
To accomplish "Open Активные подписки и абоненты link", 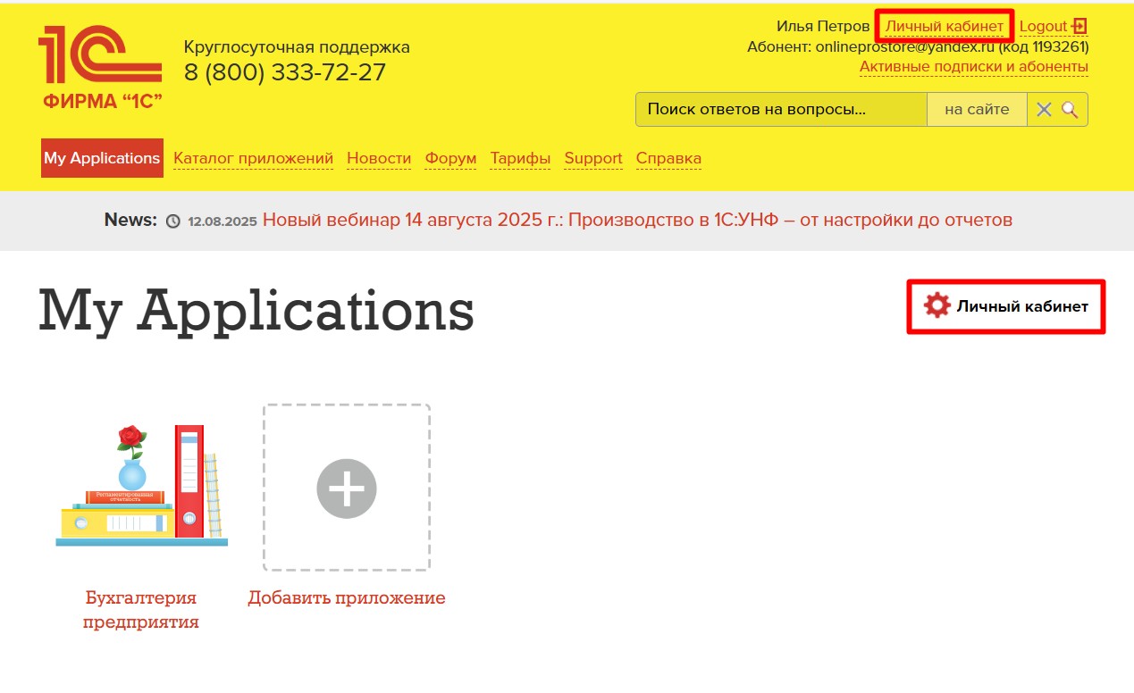I will click(x=973, y=67).
